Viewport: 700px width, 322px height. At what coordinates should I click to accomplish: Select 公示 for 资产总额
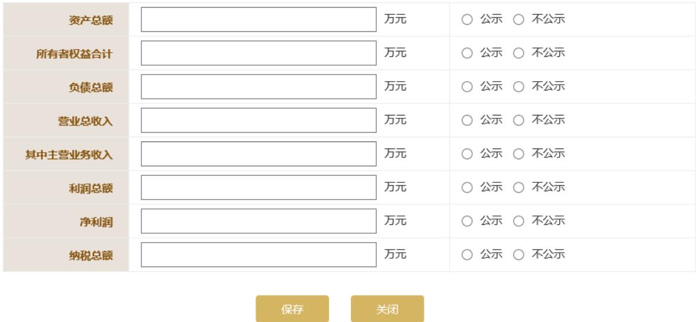466,20
